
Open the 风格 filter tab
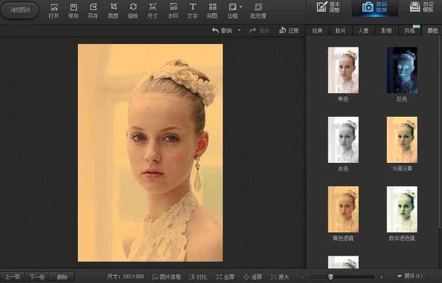pyautogui.click(x=410, y=30)
